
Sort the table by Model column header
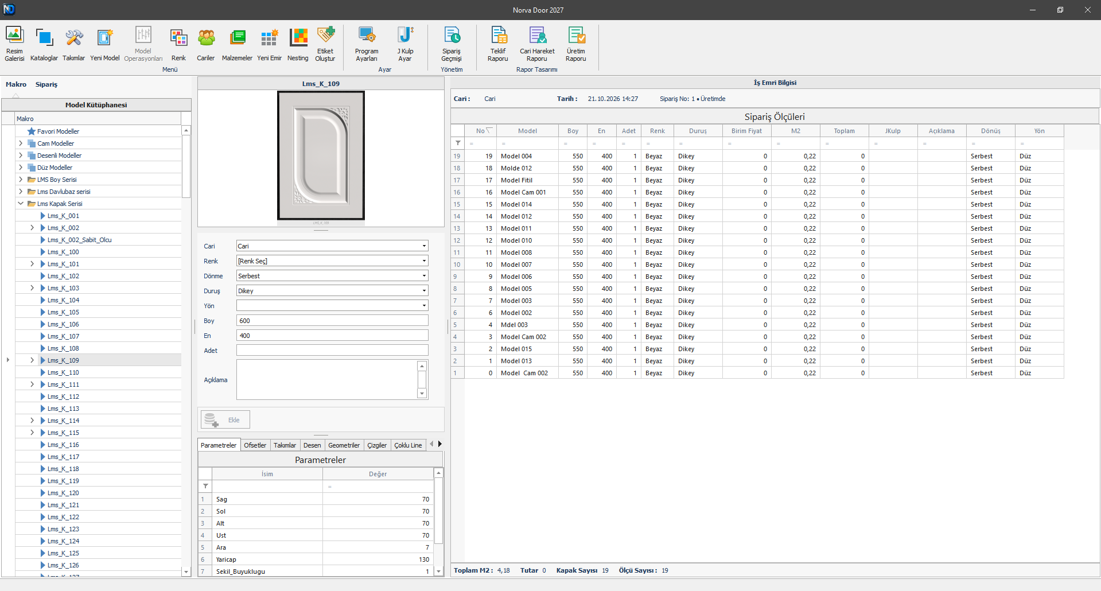(527, 131)
